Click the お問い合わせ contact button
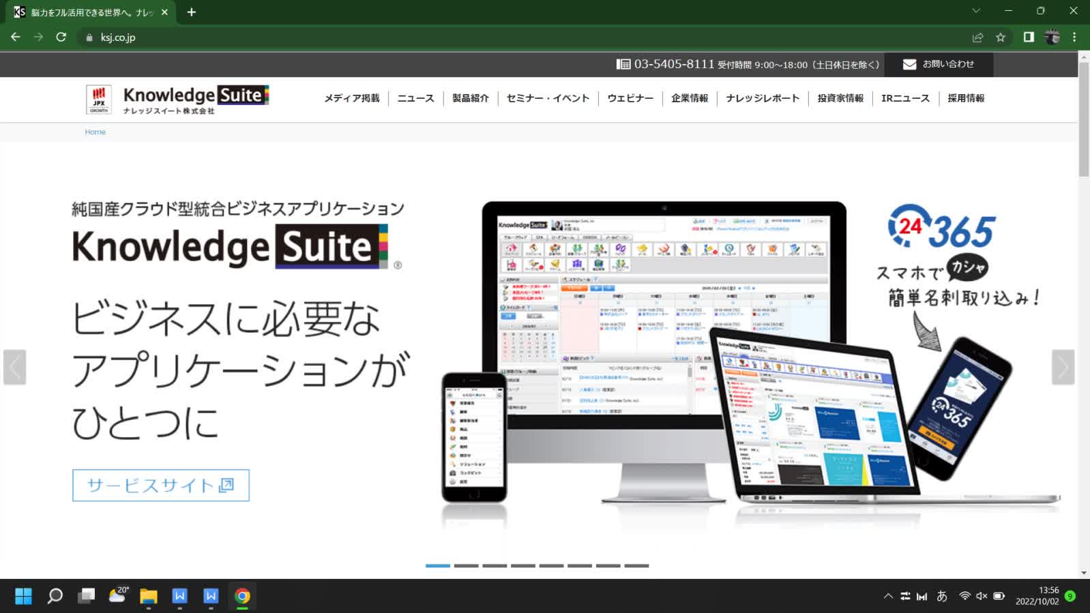1090x613 pixels. click(939, 64)
